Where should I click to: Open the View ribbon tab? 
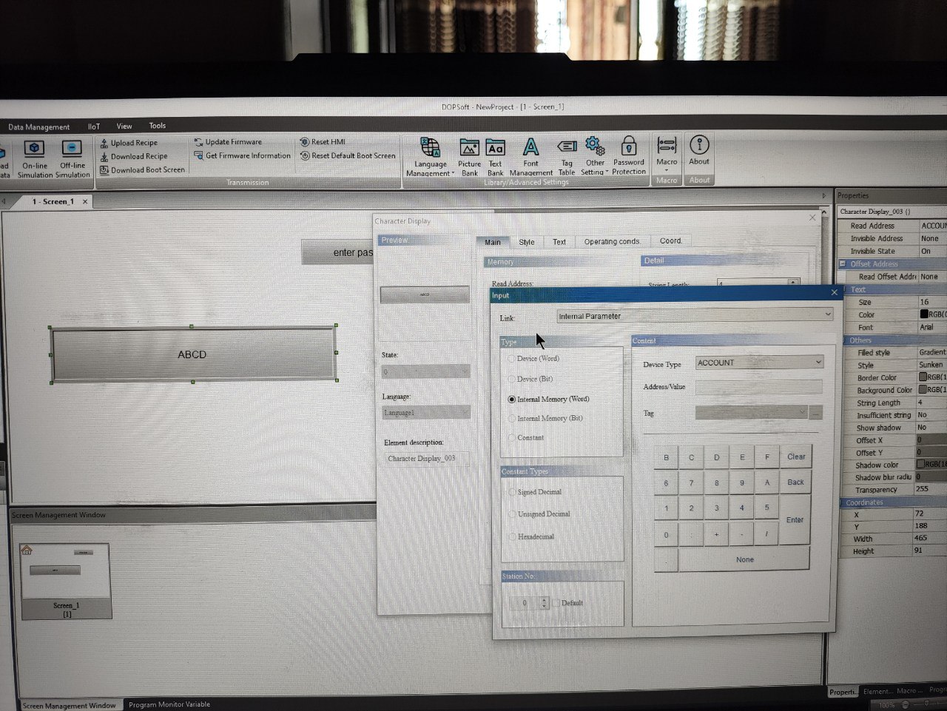tap(124, 126)
